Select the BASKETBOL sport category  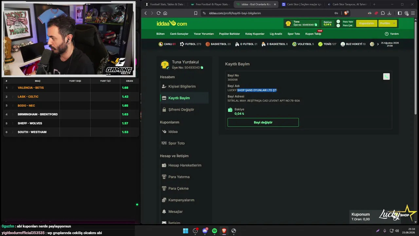coord(218,44)
